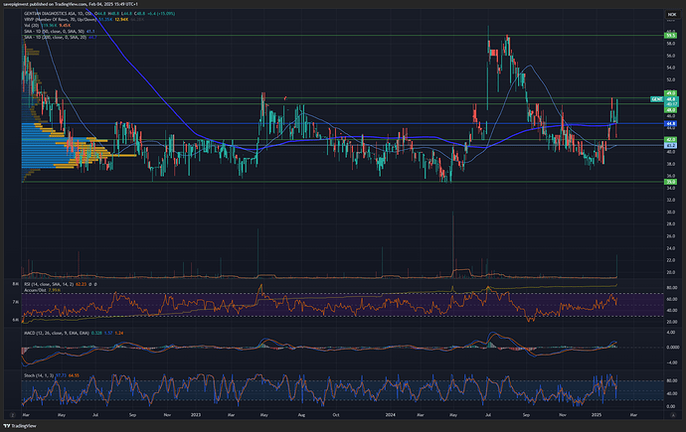
Task: Open the NOK currency selector
Action: (x=671, y=15)
